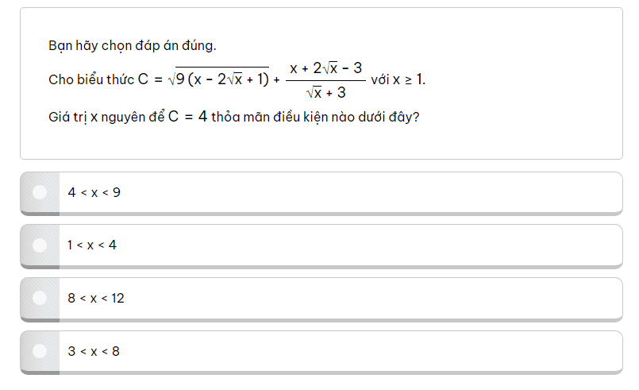
Task: Select the radio button for 4 < x < 9
Action: pos(40,192)
